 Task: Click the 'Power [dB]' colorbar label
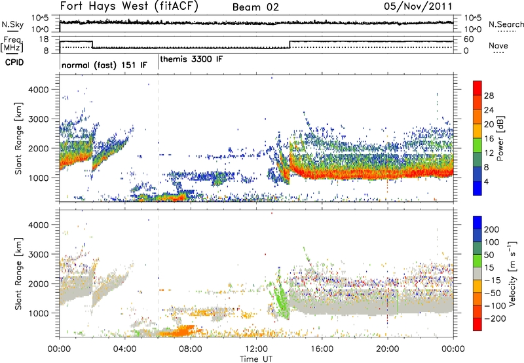(500, 138)
